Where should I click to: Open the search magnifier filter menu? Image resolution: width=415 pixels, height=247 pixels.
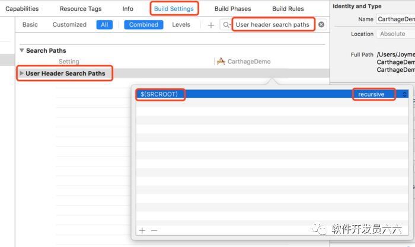pos(226,25)
